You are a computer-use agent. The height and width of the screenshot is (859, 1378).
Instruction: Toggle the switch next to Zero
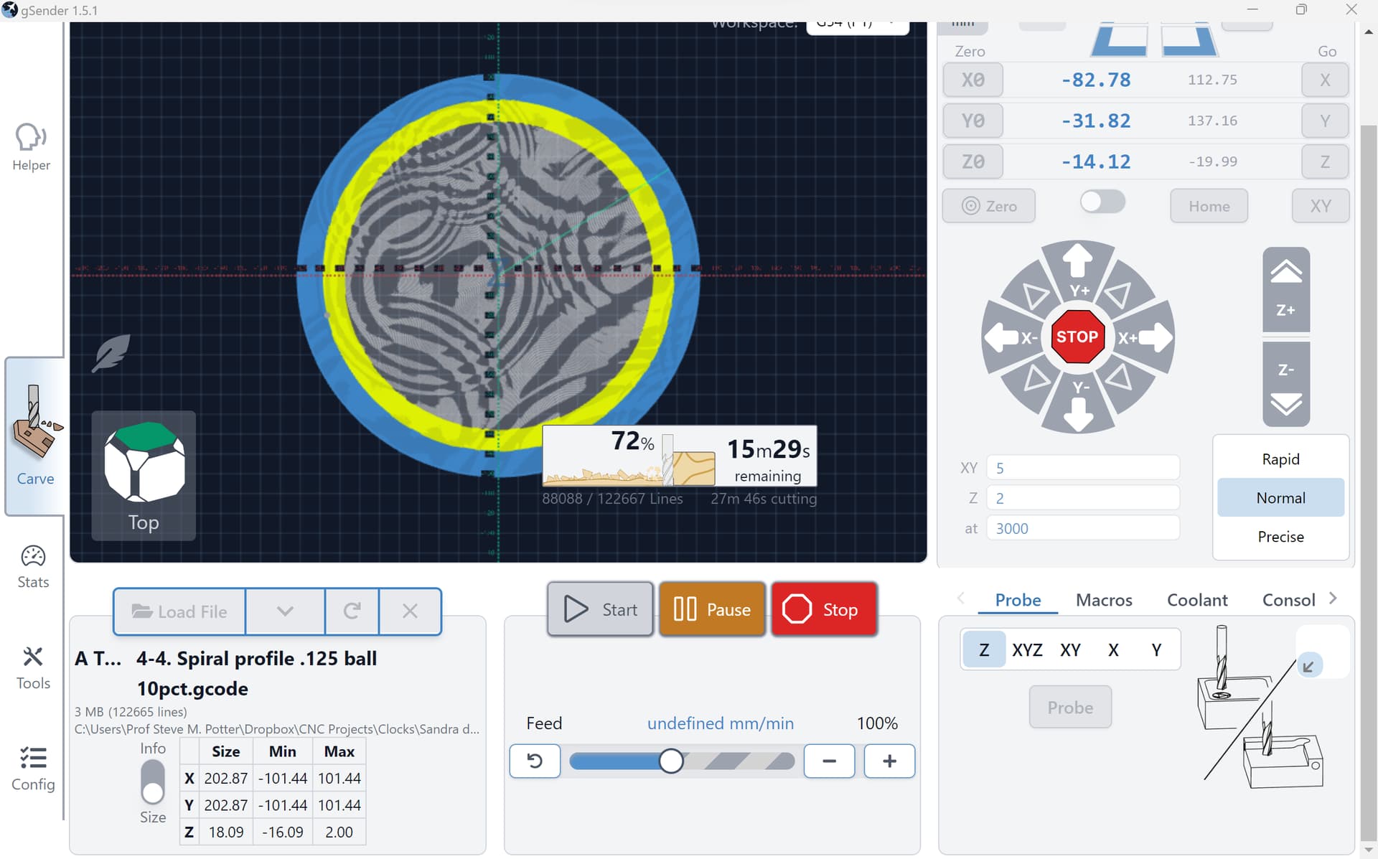coord(1102,202)
